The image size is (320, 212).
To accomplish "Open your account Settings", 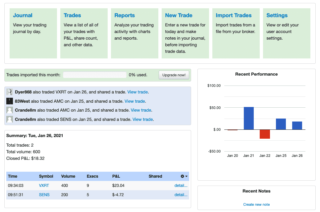I will [277, 15].
